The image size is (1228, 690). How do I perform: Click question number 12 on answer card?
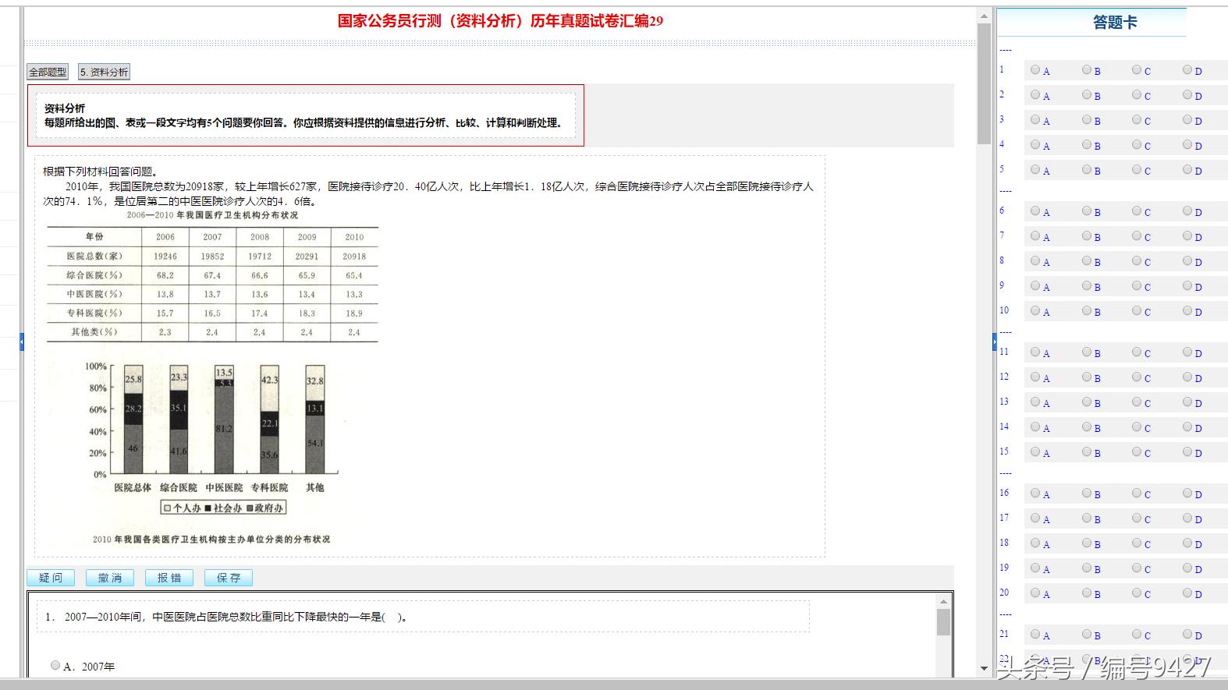(x=1004, y=377)
